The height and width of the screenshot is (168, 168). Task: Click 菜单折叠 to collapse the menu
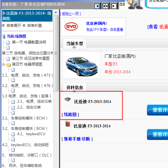pos(34,26)
